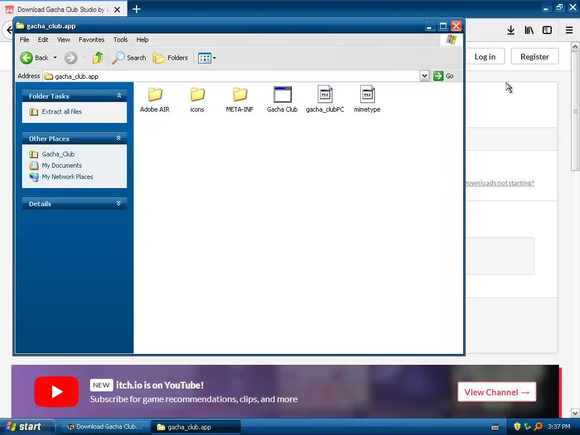
Task: Open My Network Places link
Action: [67, 177]
